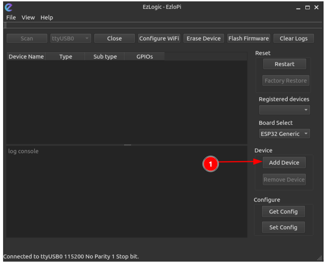Click the window resize grip icon
The height and width of the screenshot is (263, 328).
coord(319,258)
